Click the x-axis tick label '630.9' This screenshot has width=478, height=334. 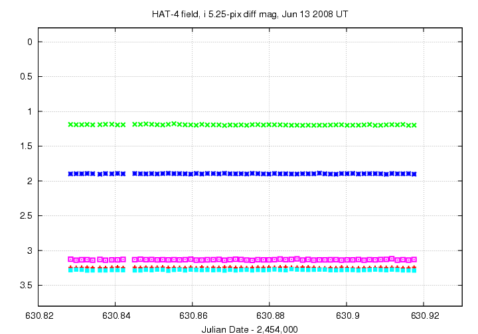pyautogui.click(x=347, y=315)
